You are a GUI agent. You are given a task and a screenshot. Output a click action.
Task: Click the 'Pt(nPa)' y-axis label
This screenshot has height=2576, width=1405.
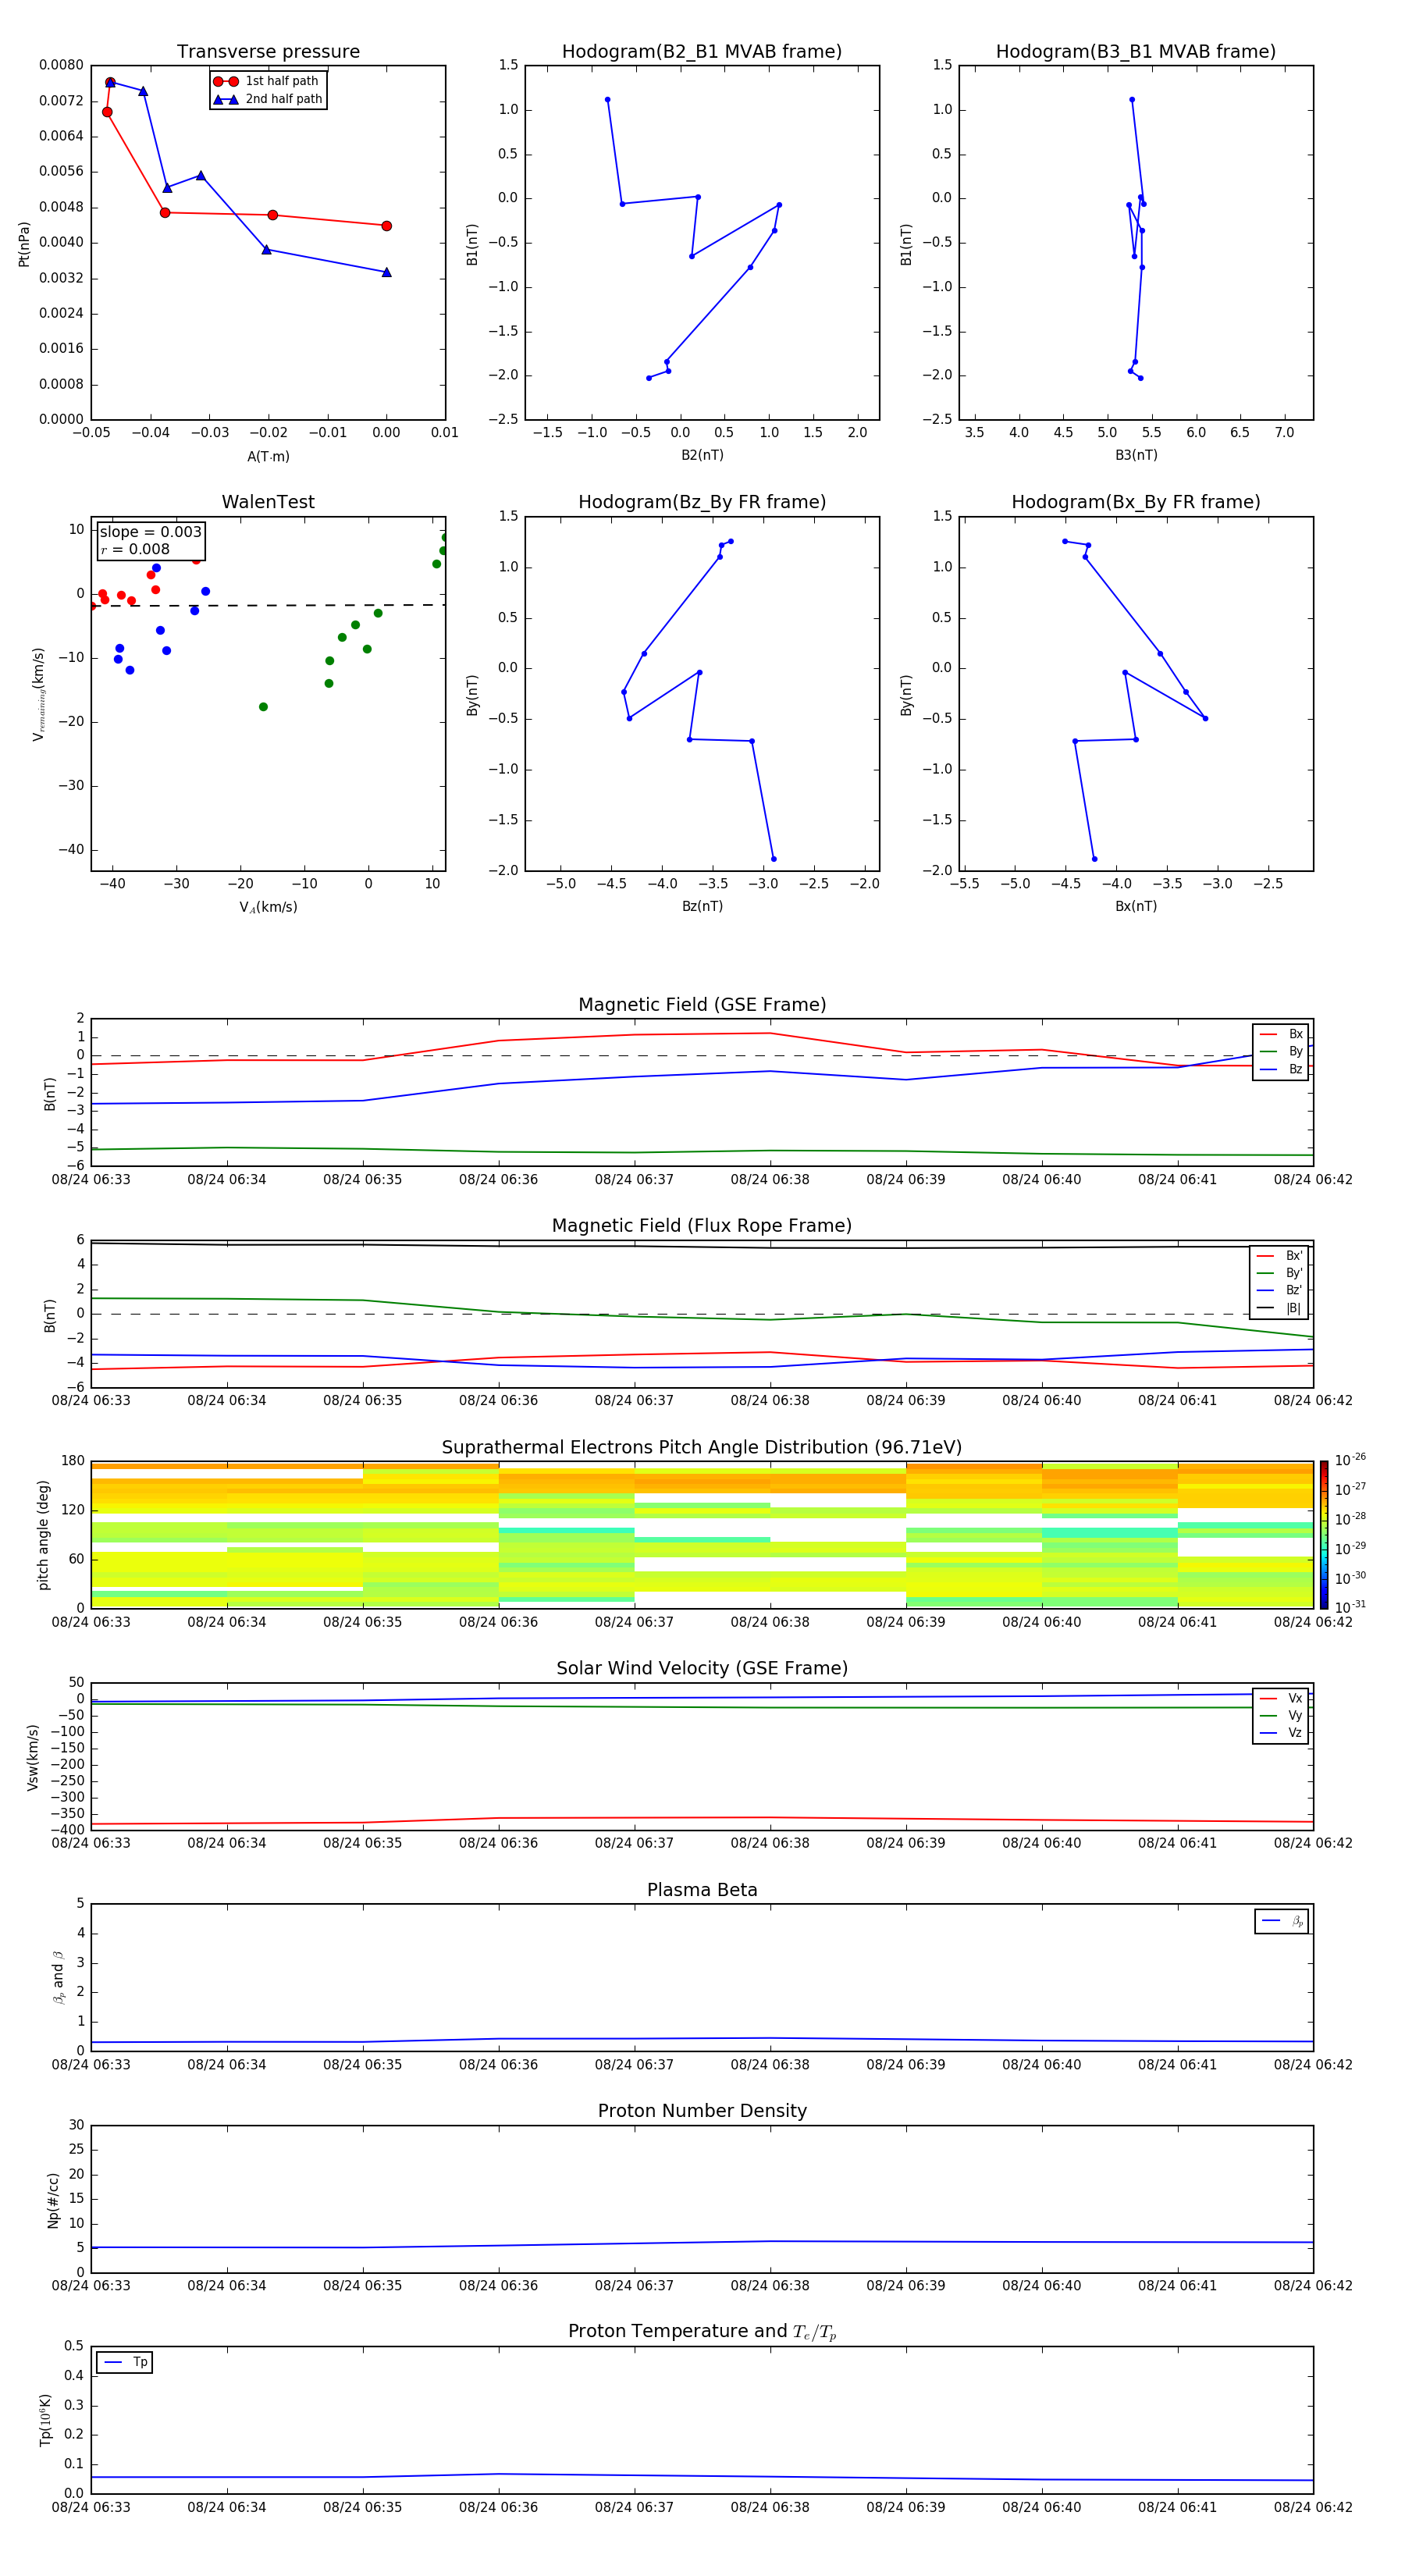[x=24, y=243]
